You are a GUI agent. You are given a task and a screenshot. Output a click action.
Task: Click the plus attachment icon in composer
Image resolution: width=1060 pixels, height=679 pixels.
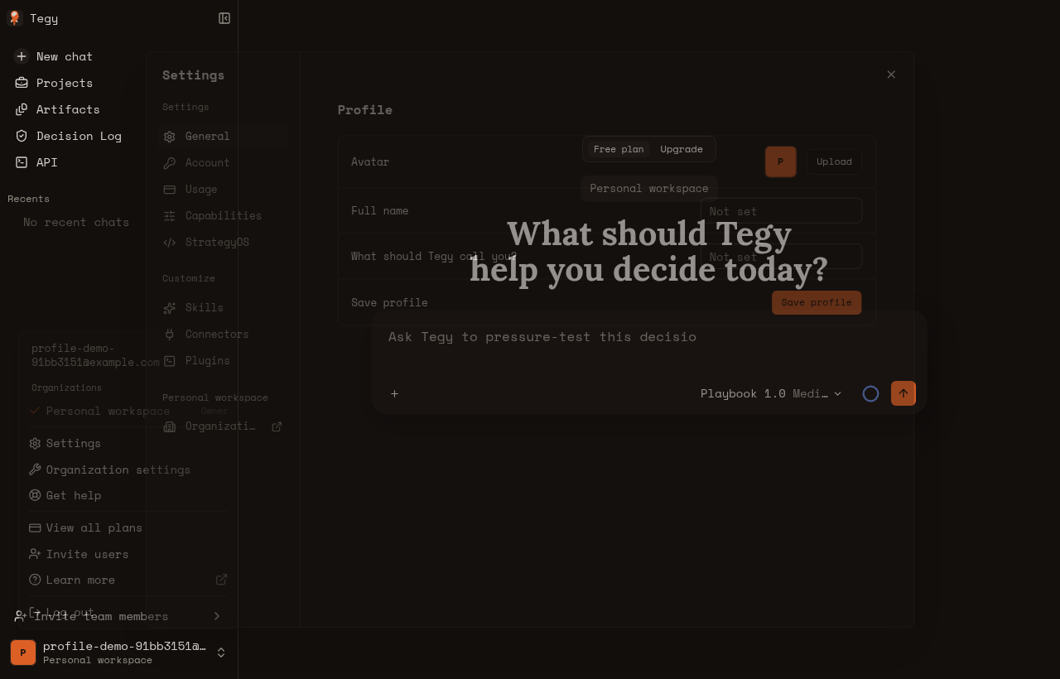(x=395, y=393)
